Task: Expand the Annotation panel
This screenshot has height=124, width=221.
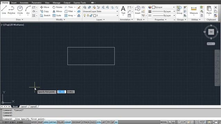Action: (126, 20)
